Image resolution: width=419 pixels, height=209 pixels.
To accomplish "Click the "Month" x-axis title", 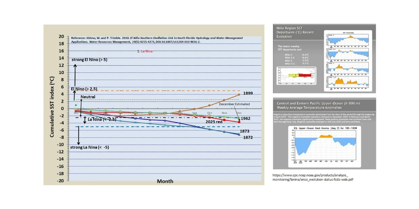I will pyautogui.click(x=165, y=181).
